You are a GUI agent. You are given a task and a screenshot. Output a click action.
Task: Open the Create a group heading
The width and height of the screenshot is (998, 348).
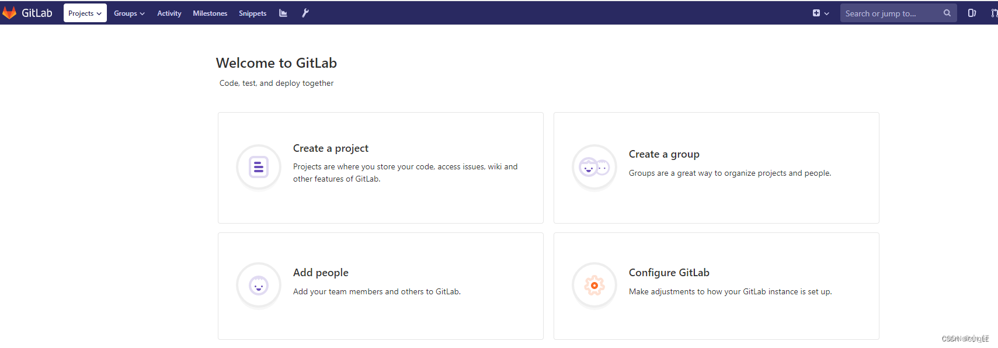[664, 154]
